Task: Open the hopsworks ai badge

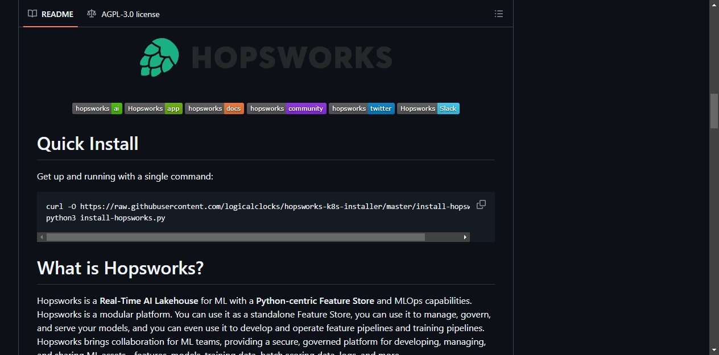Action: coord(97,108)
